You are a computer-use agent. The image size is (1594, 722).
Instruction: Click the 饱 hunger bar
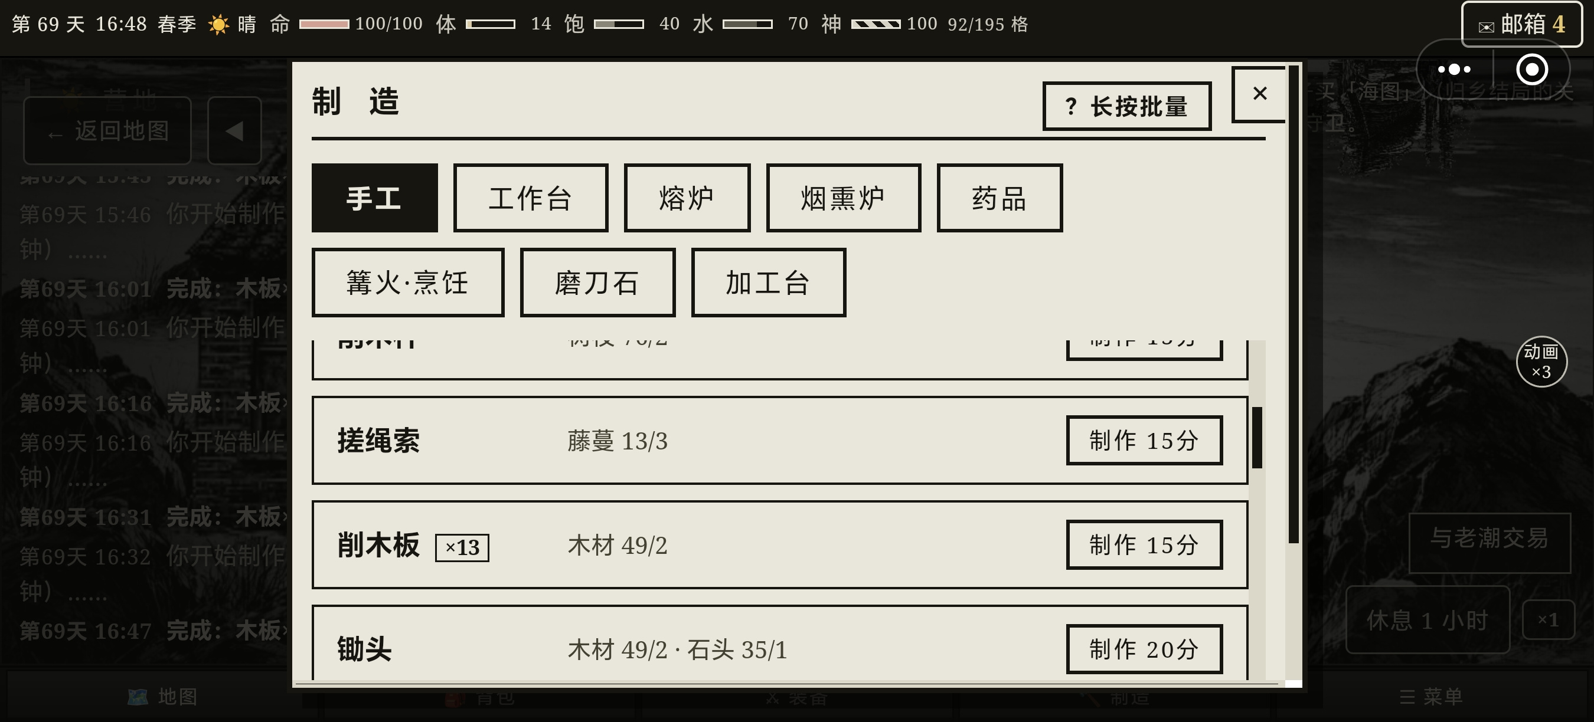(619, 24)
